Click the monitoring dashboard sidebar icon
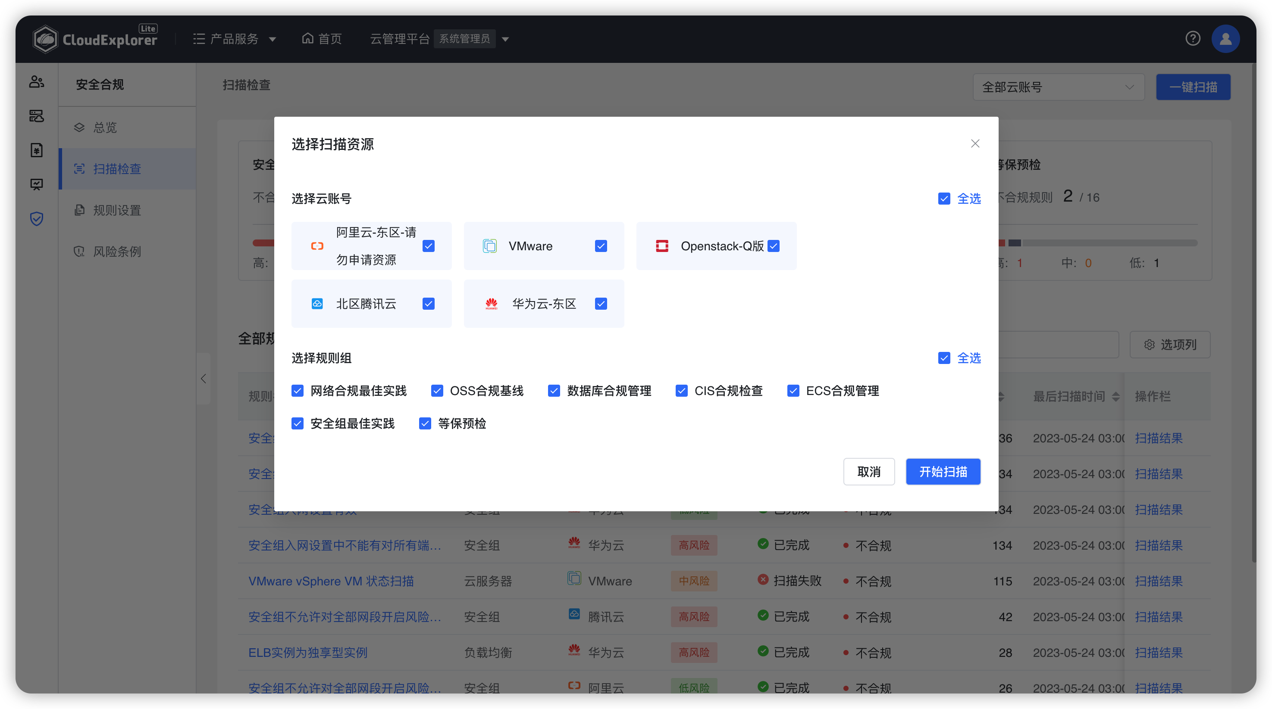The height and width of the screenshot is (709, 1272). tap(37, 184)
